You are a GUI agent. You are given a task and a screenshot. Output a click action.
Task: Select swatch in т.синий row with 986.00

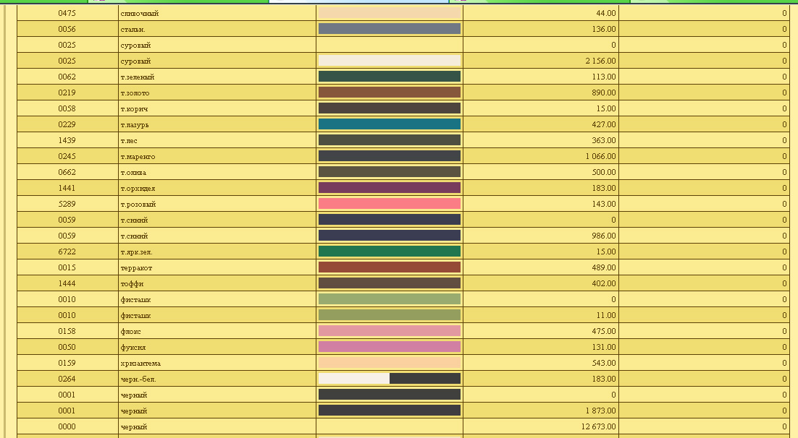[390, 235]
